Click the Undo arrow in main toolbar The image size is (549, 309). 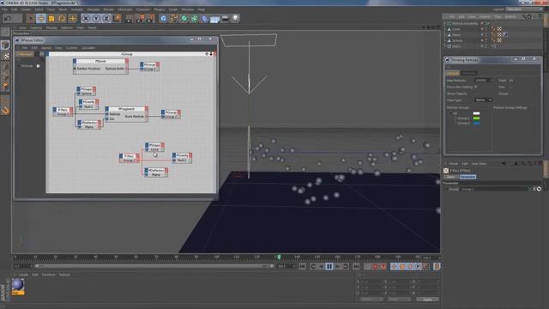(9, 18)
